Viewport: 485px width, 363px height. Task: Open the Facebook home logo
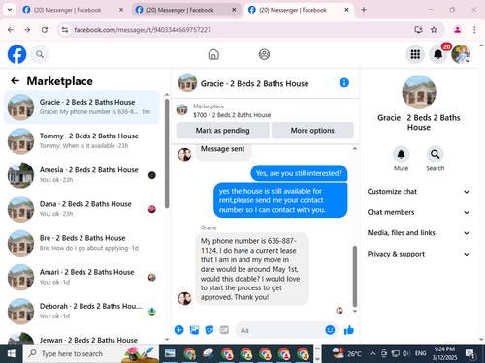click(16, 54)
